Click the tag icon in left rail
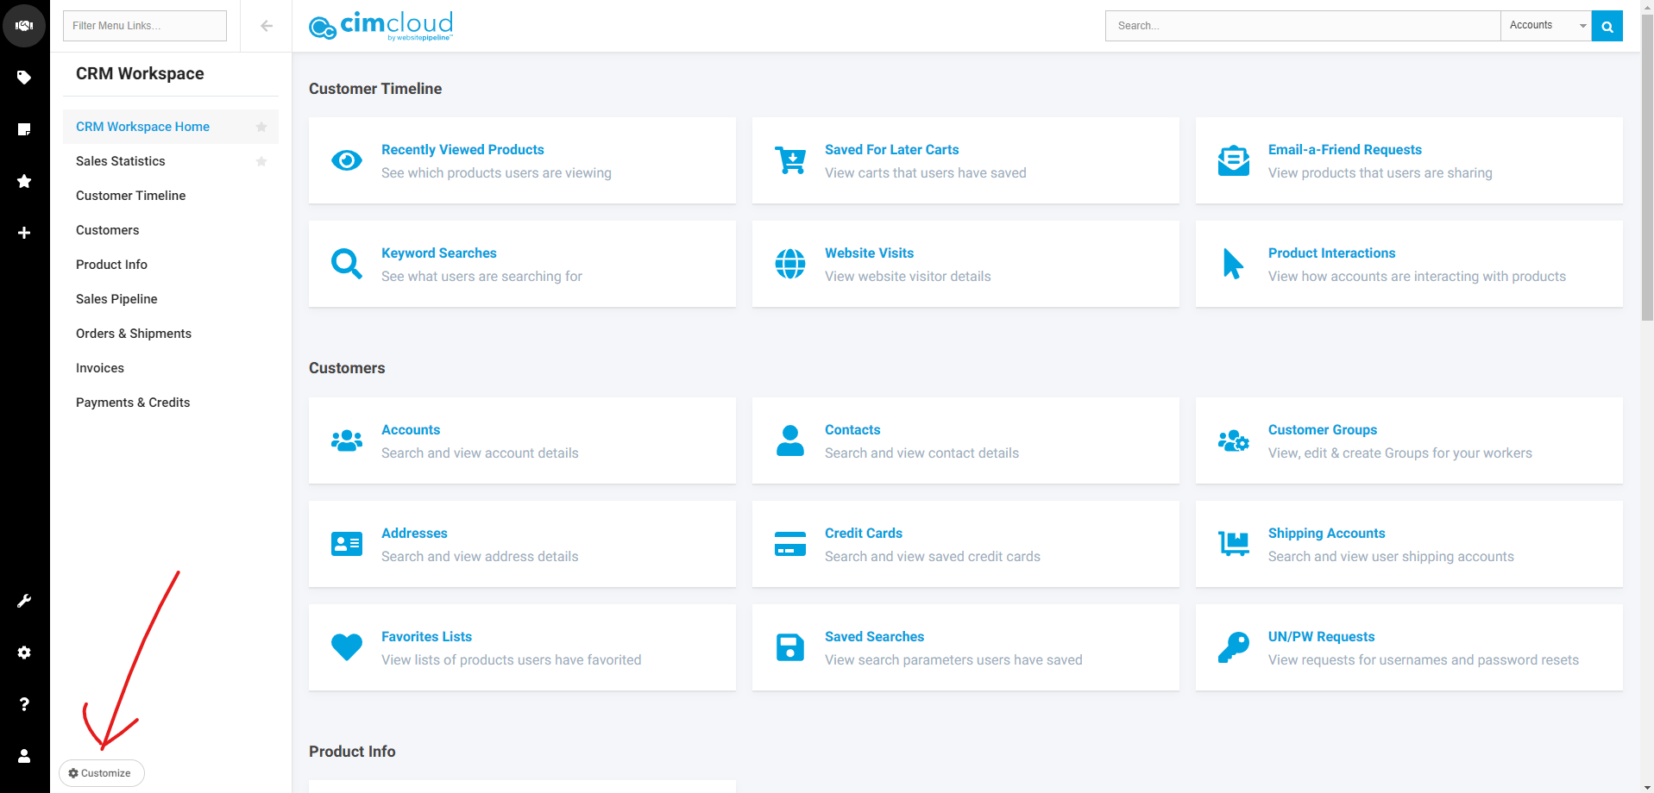 point(24,78)
